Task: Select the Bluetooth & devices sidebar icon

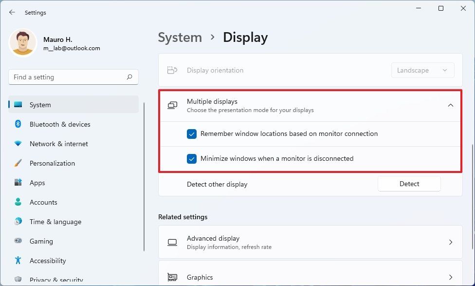Action: tap(18, 124)
